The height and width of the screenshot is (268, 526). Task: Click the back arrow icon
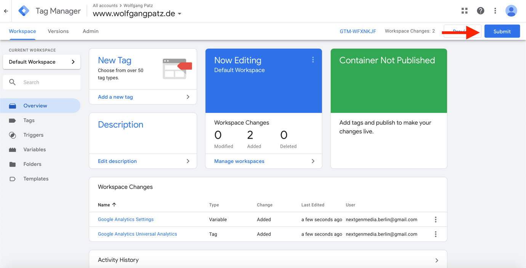(6, 11)
